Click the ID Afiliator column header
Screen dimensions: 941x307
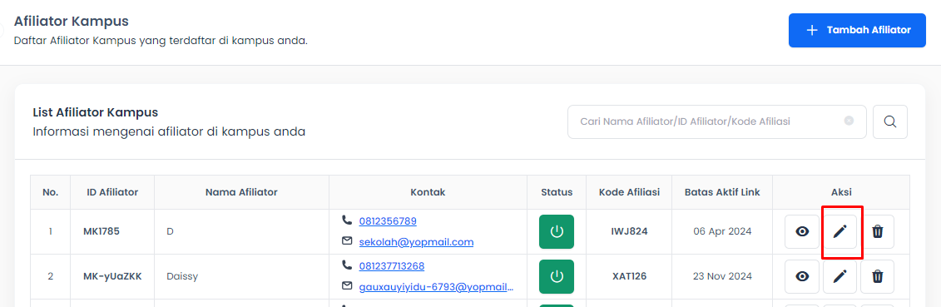(x=112, y=192)
